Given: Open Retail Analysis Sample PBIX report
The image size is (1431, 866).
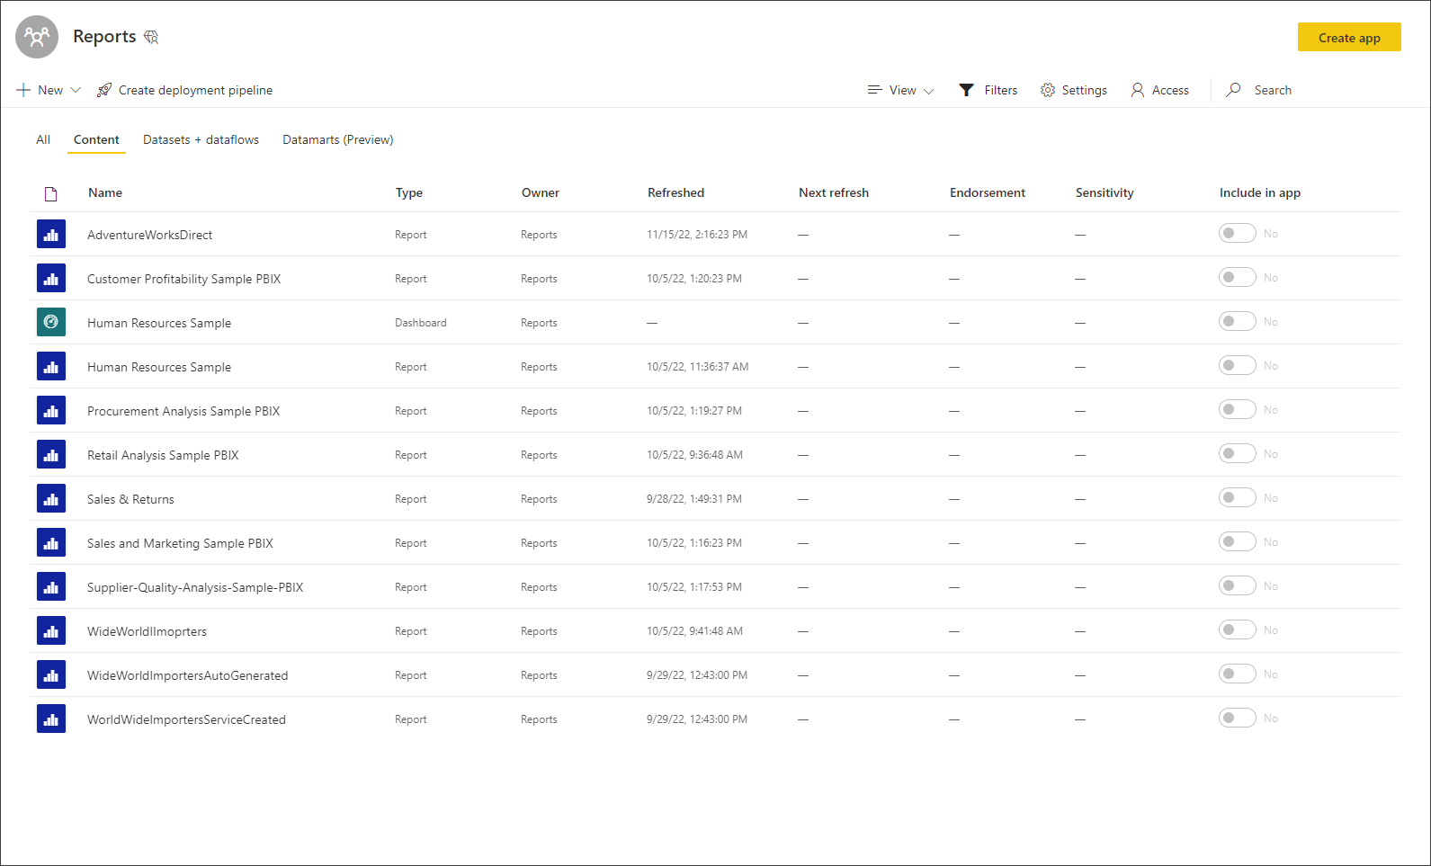Looking at the screenshot, I should (x=163, y=455).
